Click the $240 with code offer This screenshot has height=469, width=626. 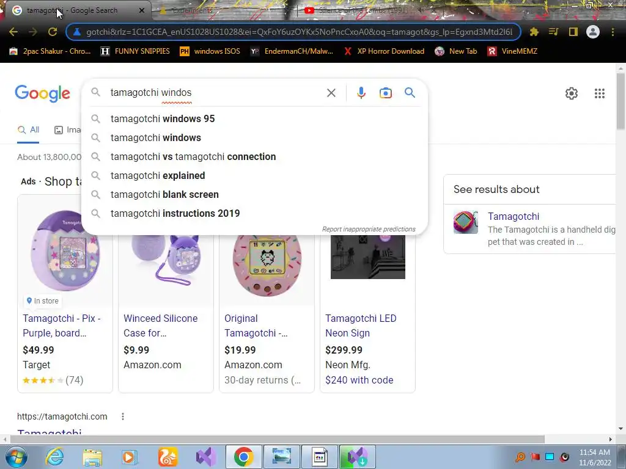359,380
